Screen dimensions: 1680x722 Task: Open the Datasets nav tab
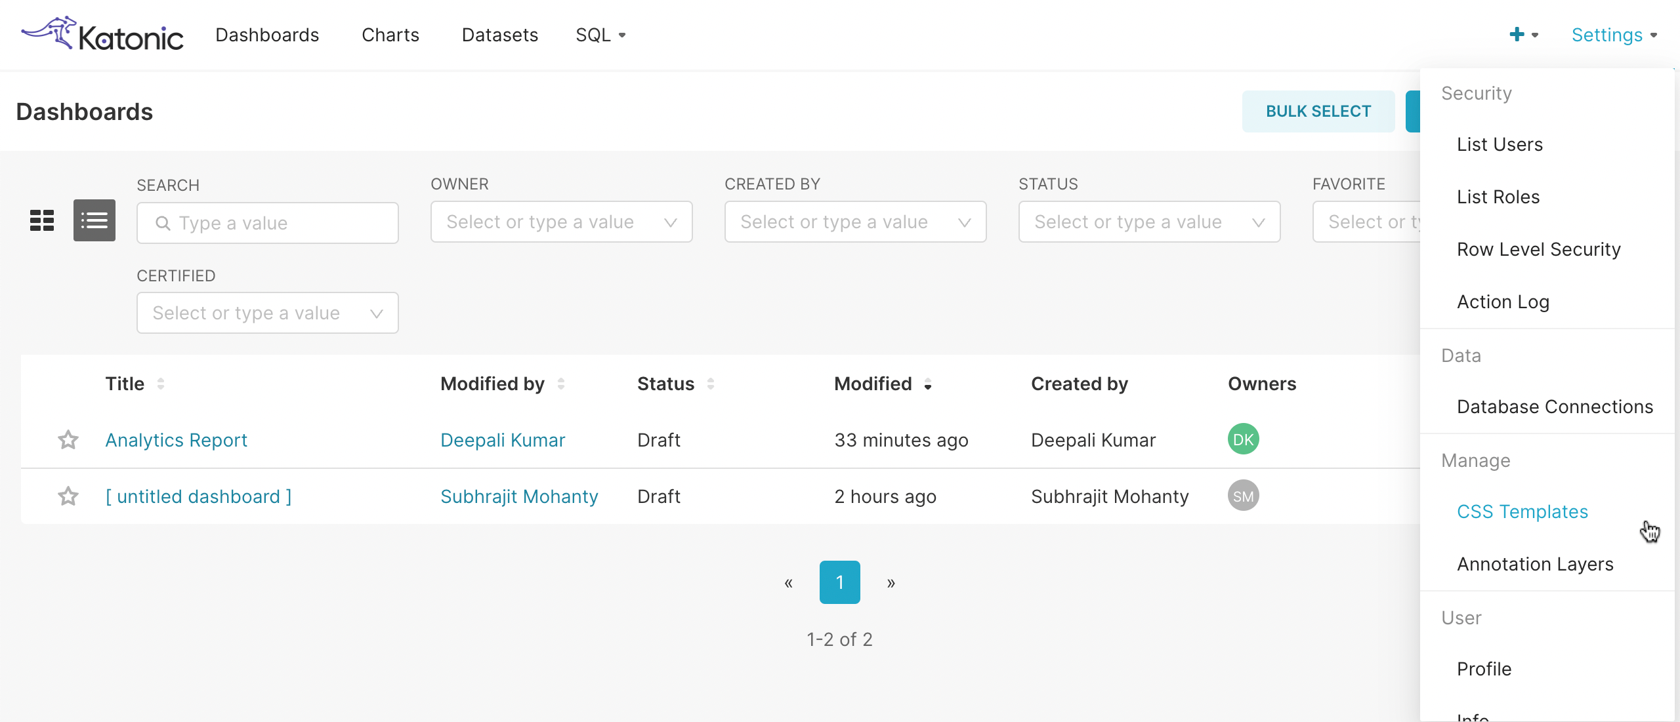click(x=500, y=35)
